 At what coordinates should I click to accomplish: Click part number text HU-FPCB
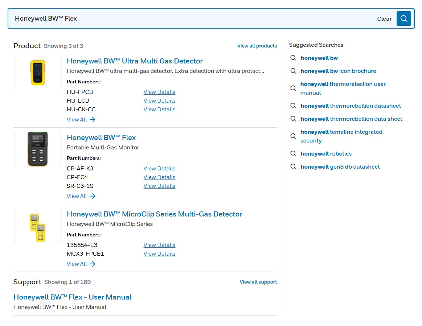point(80,92)
